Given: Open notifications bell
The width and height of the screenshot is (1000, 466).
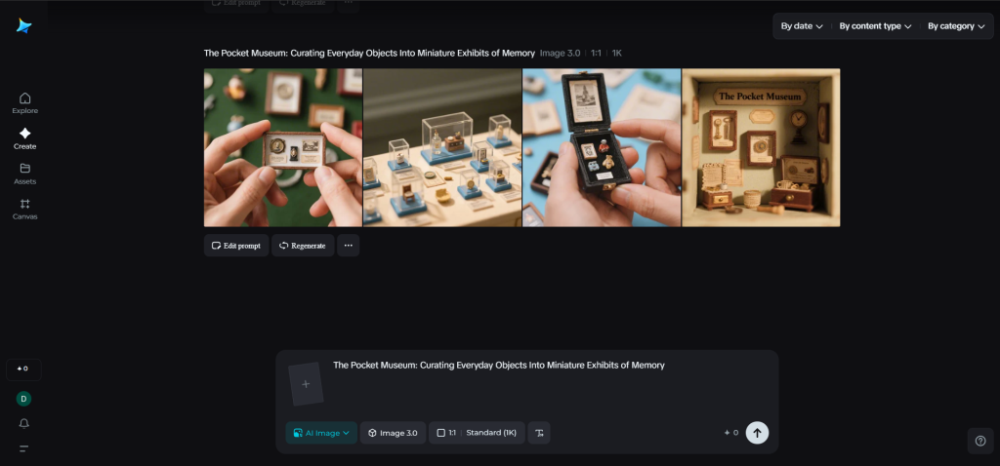Looking at the screenshot, I should point(23,423).
